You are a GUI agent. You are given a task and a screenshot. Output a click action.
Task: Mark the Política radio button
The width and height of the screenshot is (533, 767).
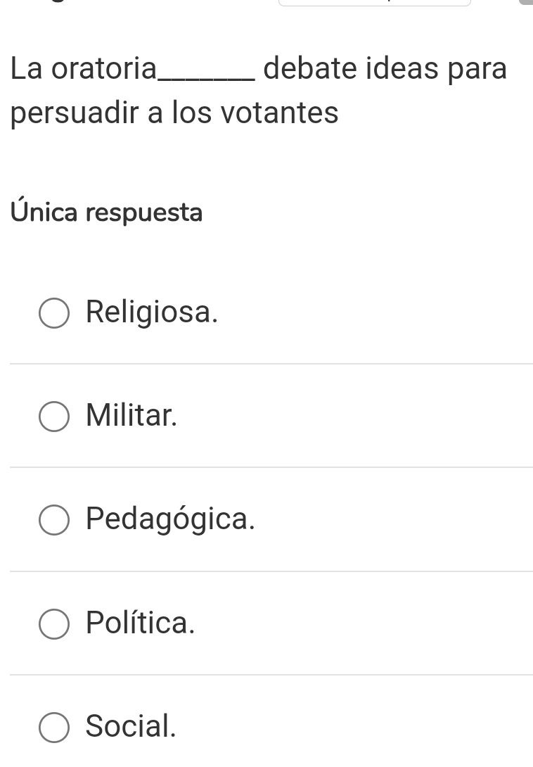pyautogui.click(x=54, y=623)
